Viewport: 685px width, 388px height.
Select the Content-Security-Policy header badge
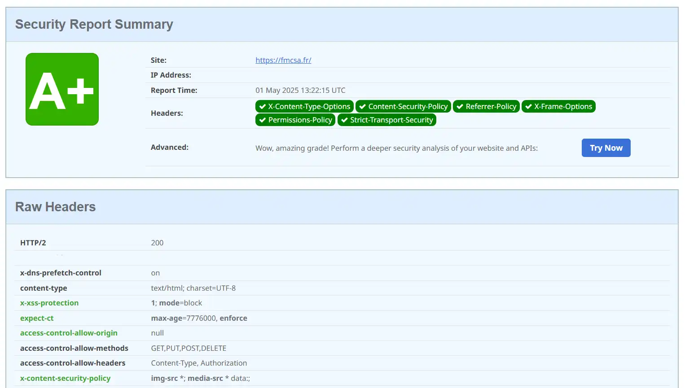[403, 106]
